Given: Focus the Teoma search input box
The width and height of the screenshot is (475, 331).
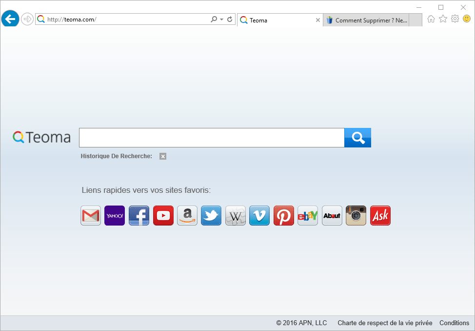Looking at the screenshot, I should [212, 138].
